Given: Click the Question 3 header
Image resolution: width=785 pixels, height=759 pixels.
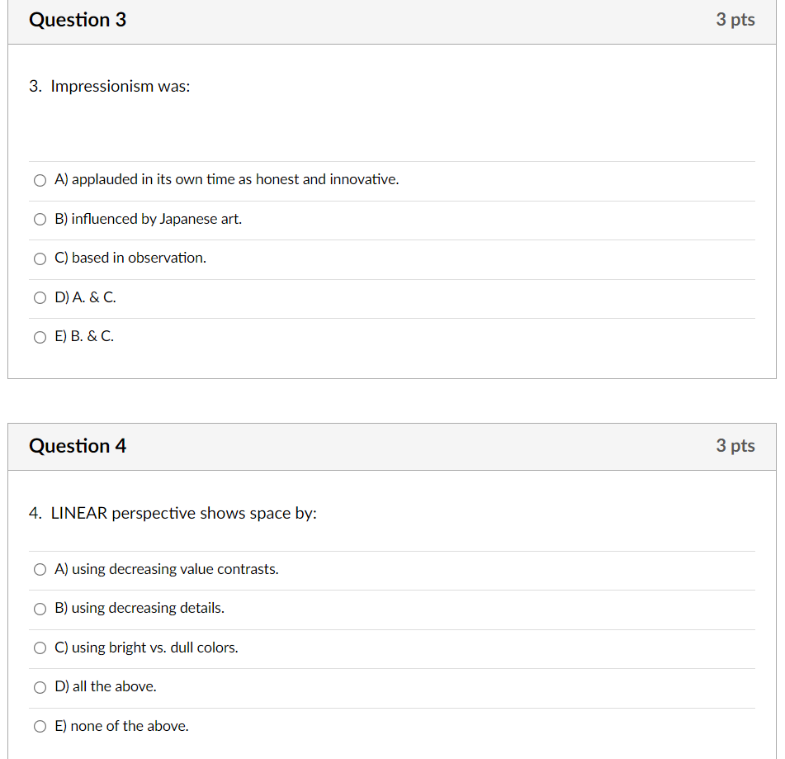Looking at the screenshot, I should coord(78,20).
